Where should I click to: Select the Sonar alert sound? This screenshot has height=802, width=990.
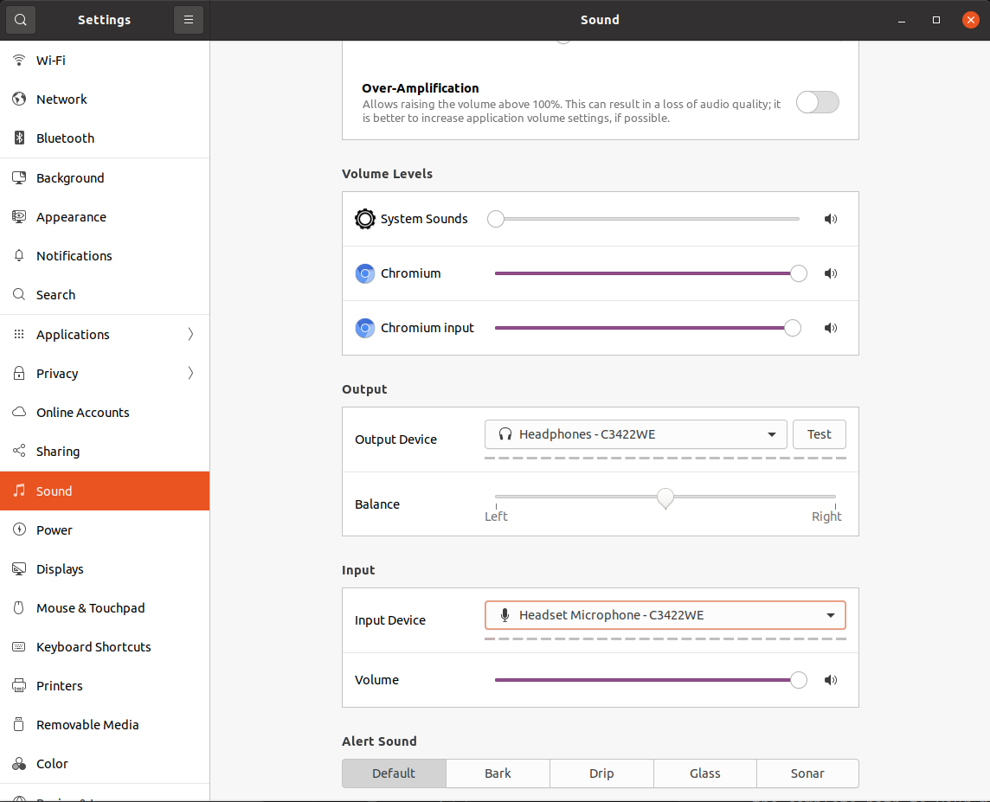click(x=807, y=773)
